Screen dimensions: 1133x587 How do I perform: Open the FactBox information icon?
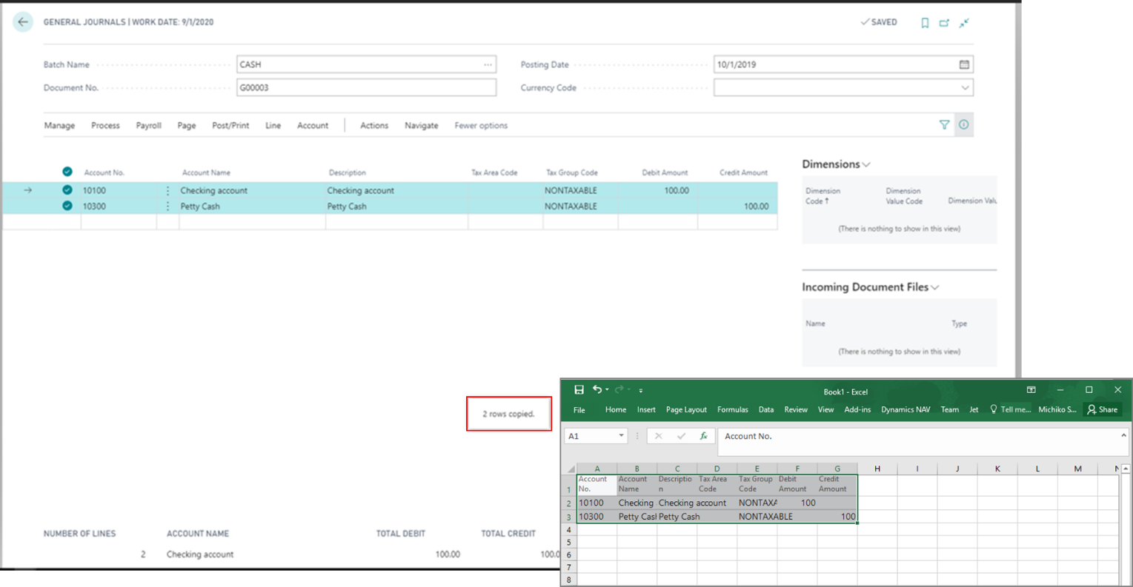(963, 125)
